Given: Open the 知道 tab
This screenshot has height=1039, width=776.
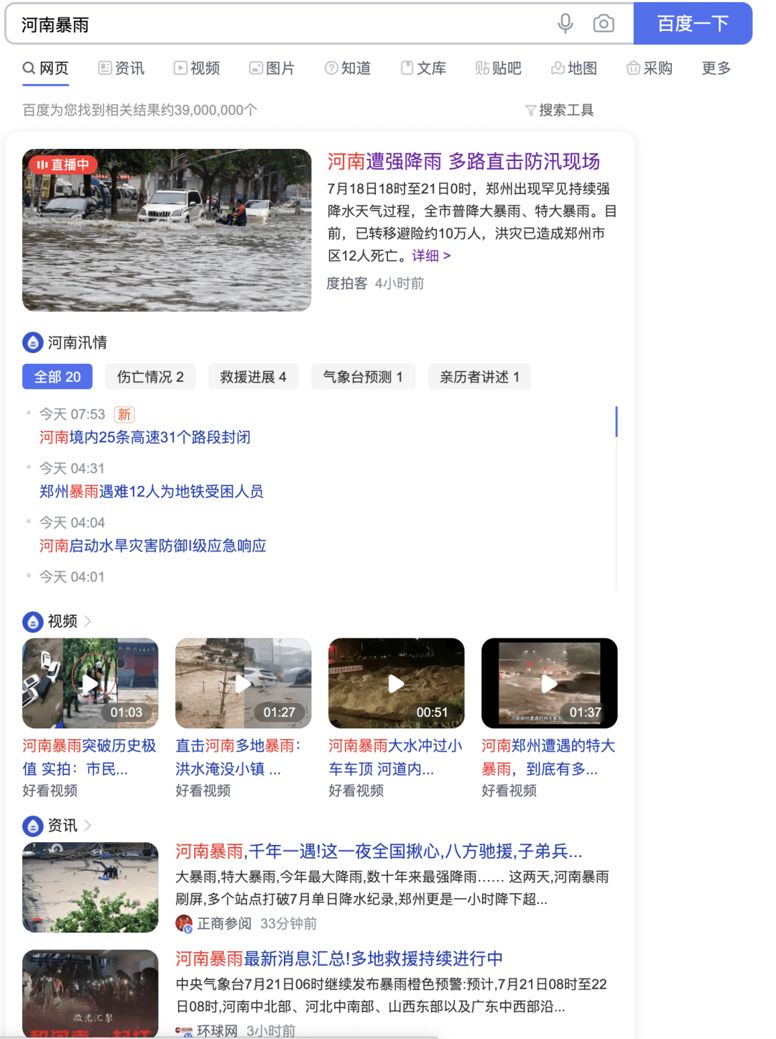Looking at the screenshot, I should click(348, 68).
